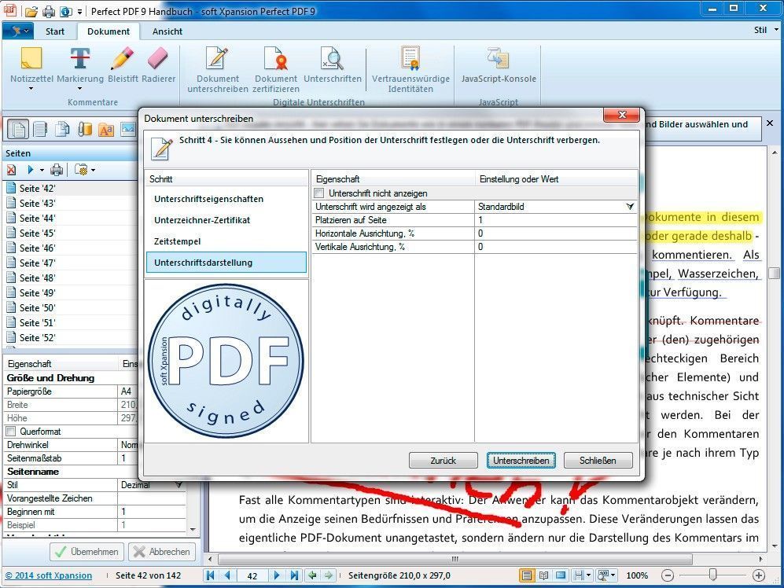Viewport: 784px width, 588px height.
Task: Go to last page navigation arrow
Action: coord(295,575)
